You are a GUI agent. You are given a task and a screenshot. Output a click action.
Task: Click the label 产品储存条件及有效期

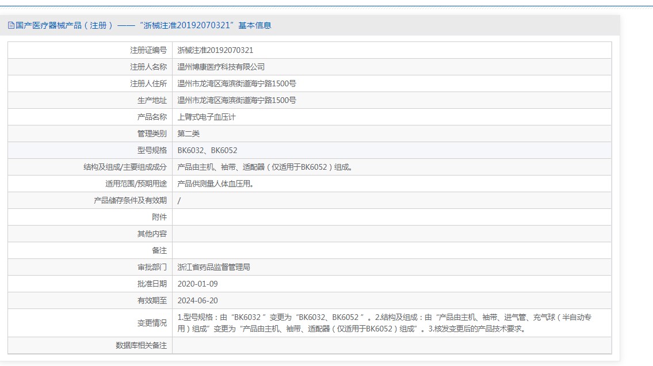point(131,200)
